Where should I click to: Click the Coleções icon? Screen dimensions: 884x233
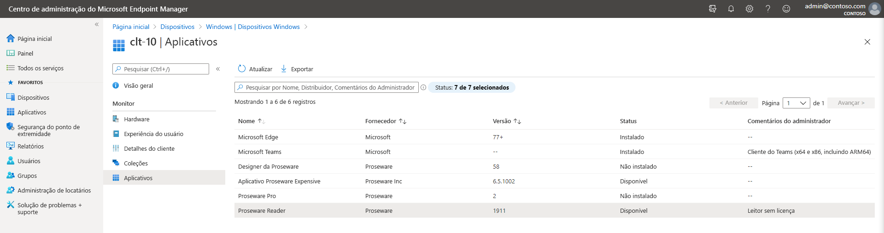click(x=116, y=163)
